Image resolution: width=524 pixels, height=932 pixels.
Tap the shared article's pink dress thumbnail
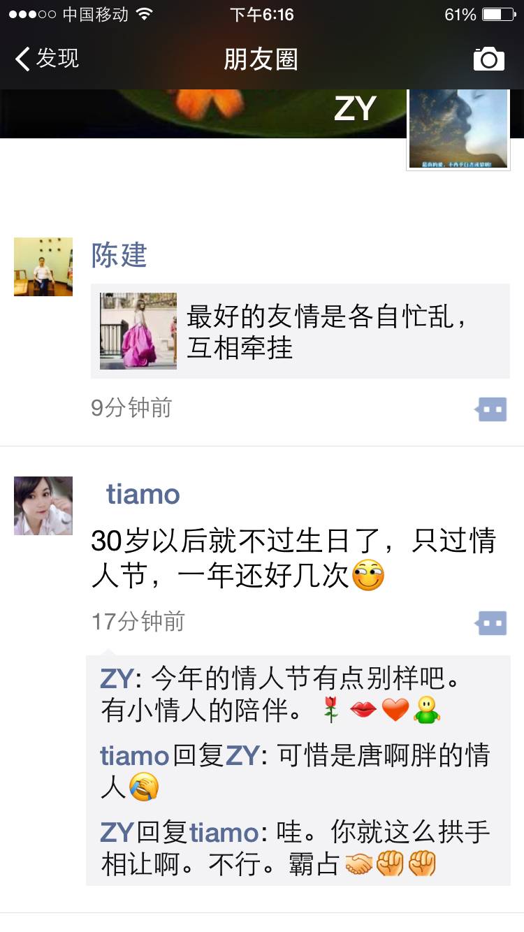tap(138, 331)
